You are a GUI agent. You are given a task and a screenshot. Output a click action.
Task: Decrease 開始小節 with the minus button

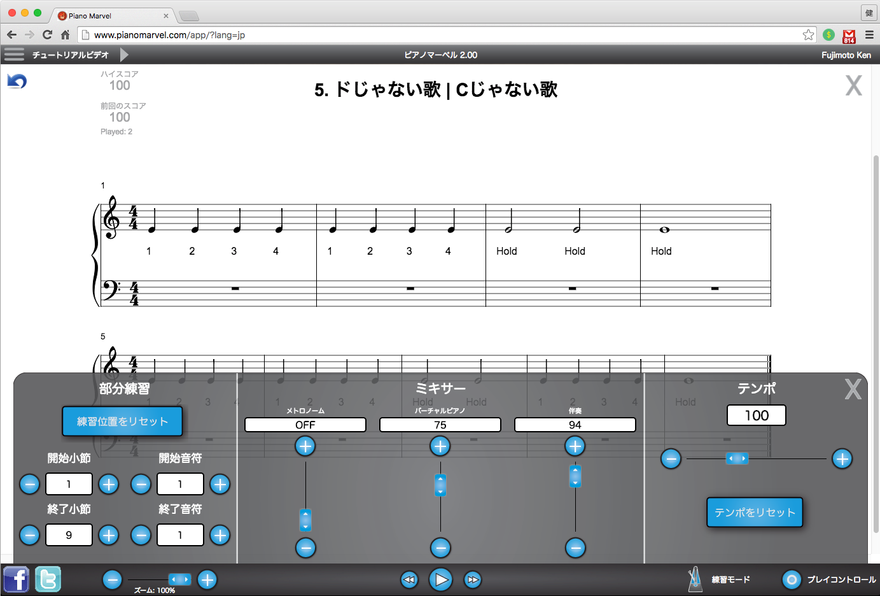(30, 485)
